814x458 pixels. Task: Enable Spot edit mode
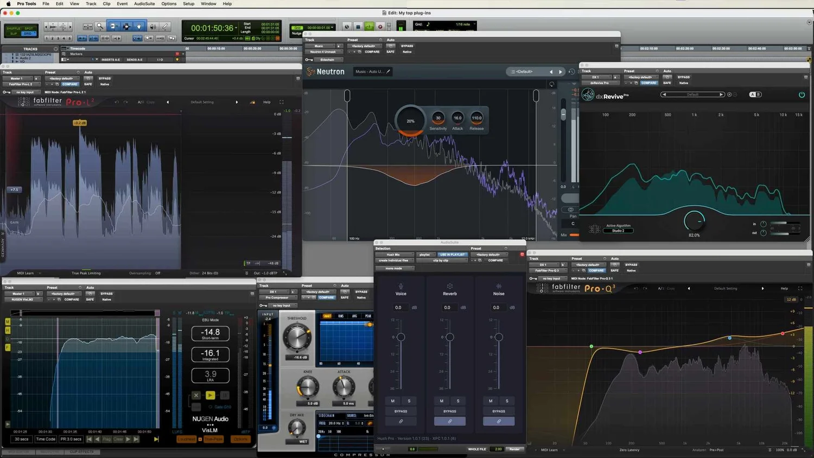coord(29,28)
